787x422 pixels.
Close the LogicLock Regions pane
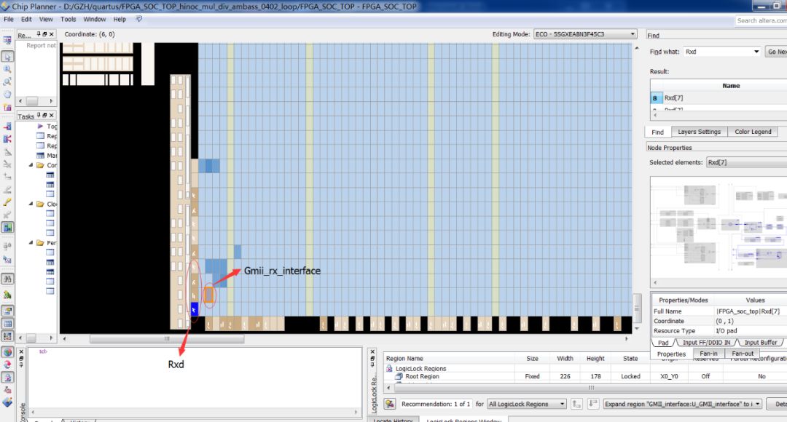click(372, 352)
